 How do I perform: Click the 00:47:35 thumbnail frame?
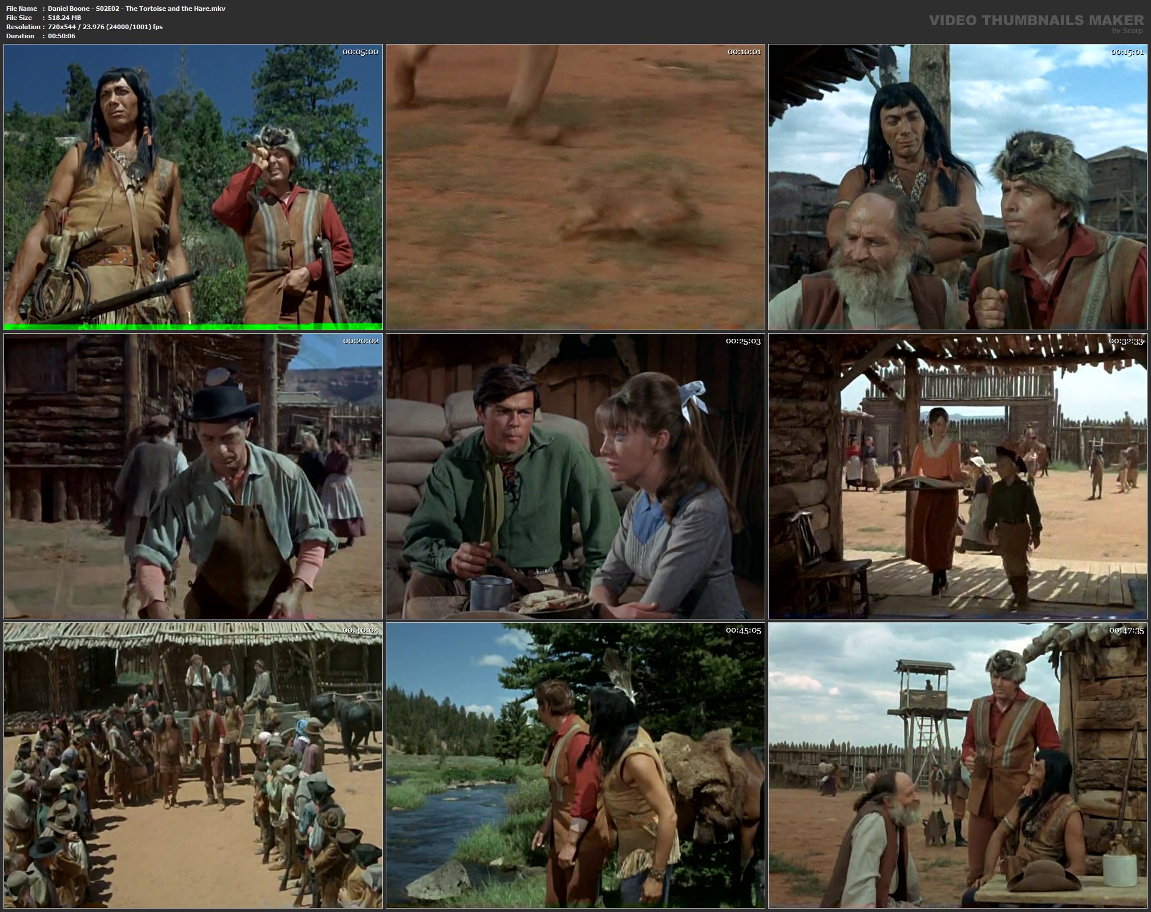click(x=958, y=765)
